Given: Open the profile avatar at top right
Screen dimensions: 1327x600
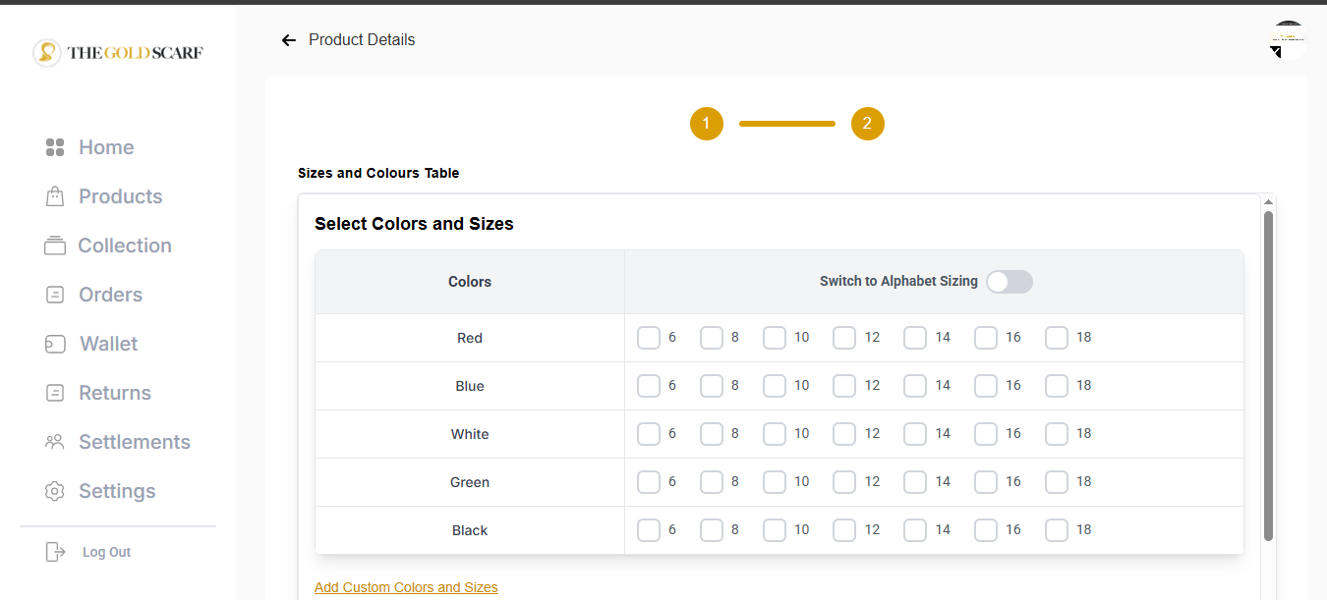Looking at the screenshot, I should pyautogui.click(x=1288, y=40).
